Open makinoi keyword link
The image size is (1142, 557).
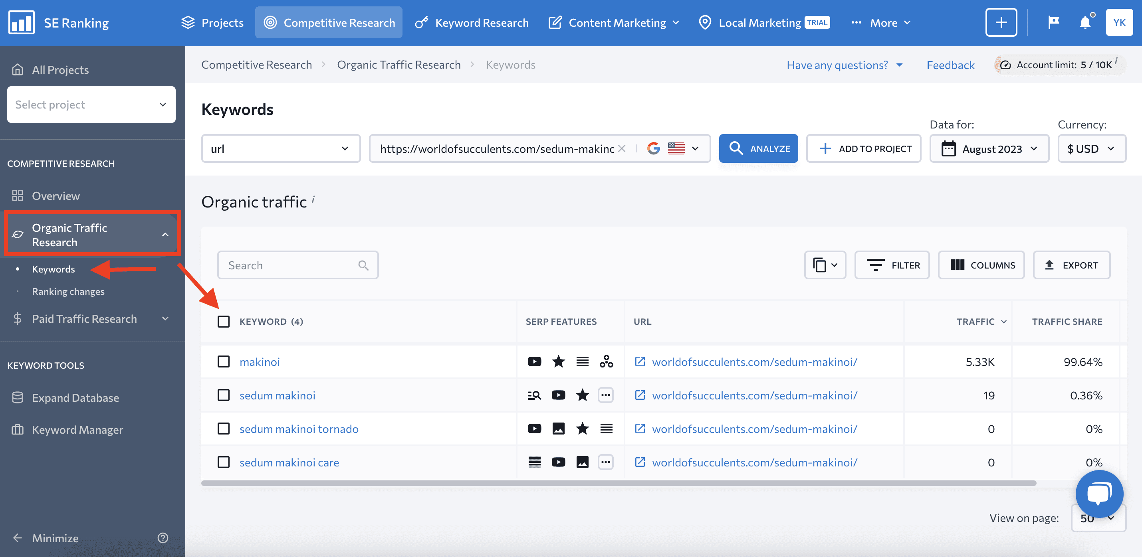[260, 361]
